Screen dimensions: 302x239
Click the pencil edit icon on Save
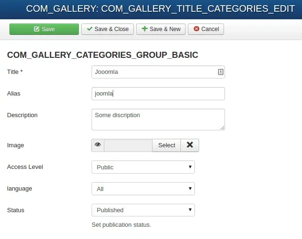[x=37, y=29]
